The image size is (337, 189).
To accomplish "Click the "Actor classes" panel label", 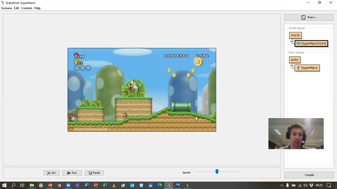I will [x=296, y=52].
